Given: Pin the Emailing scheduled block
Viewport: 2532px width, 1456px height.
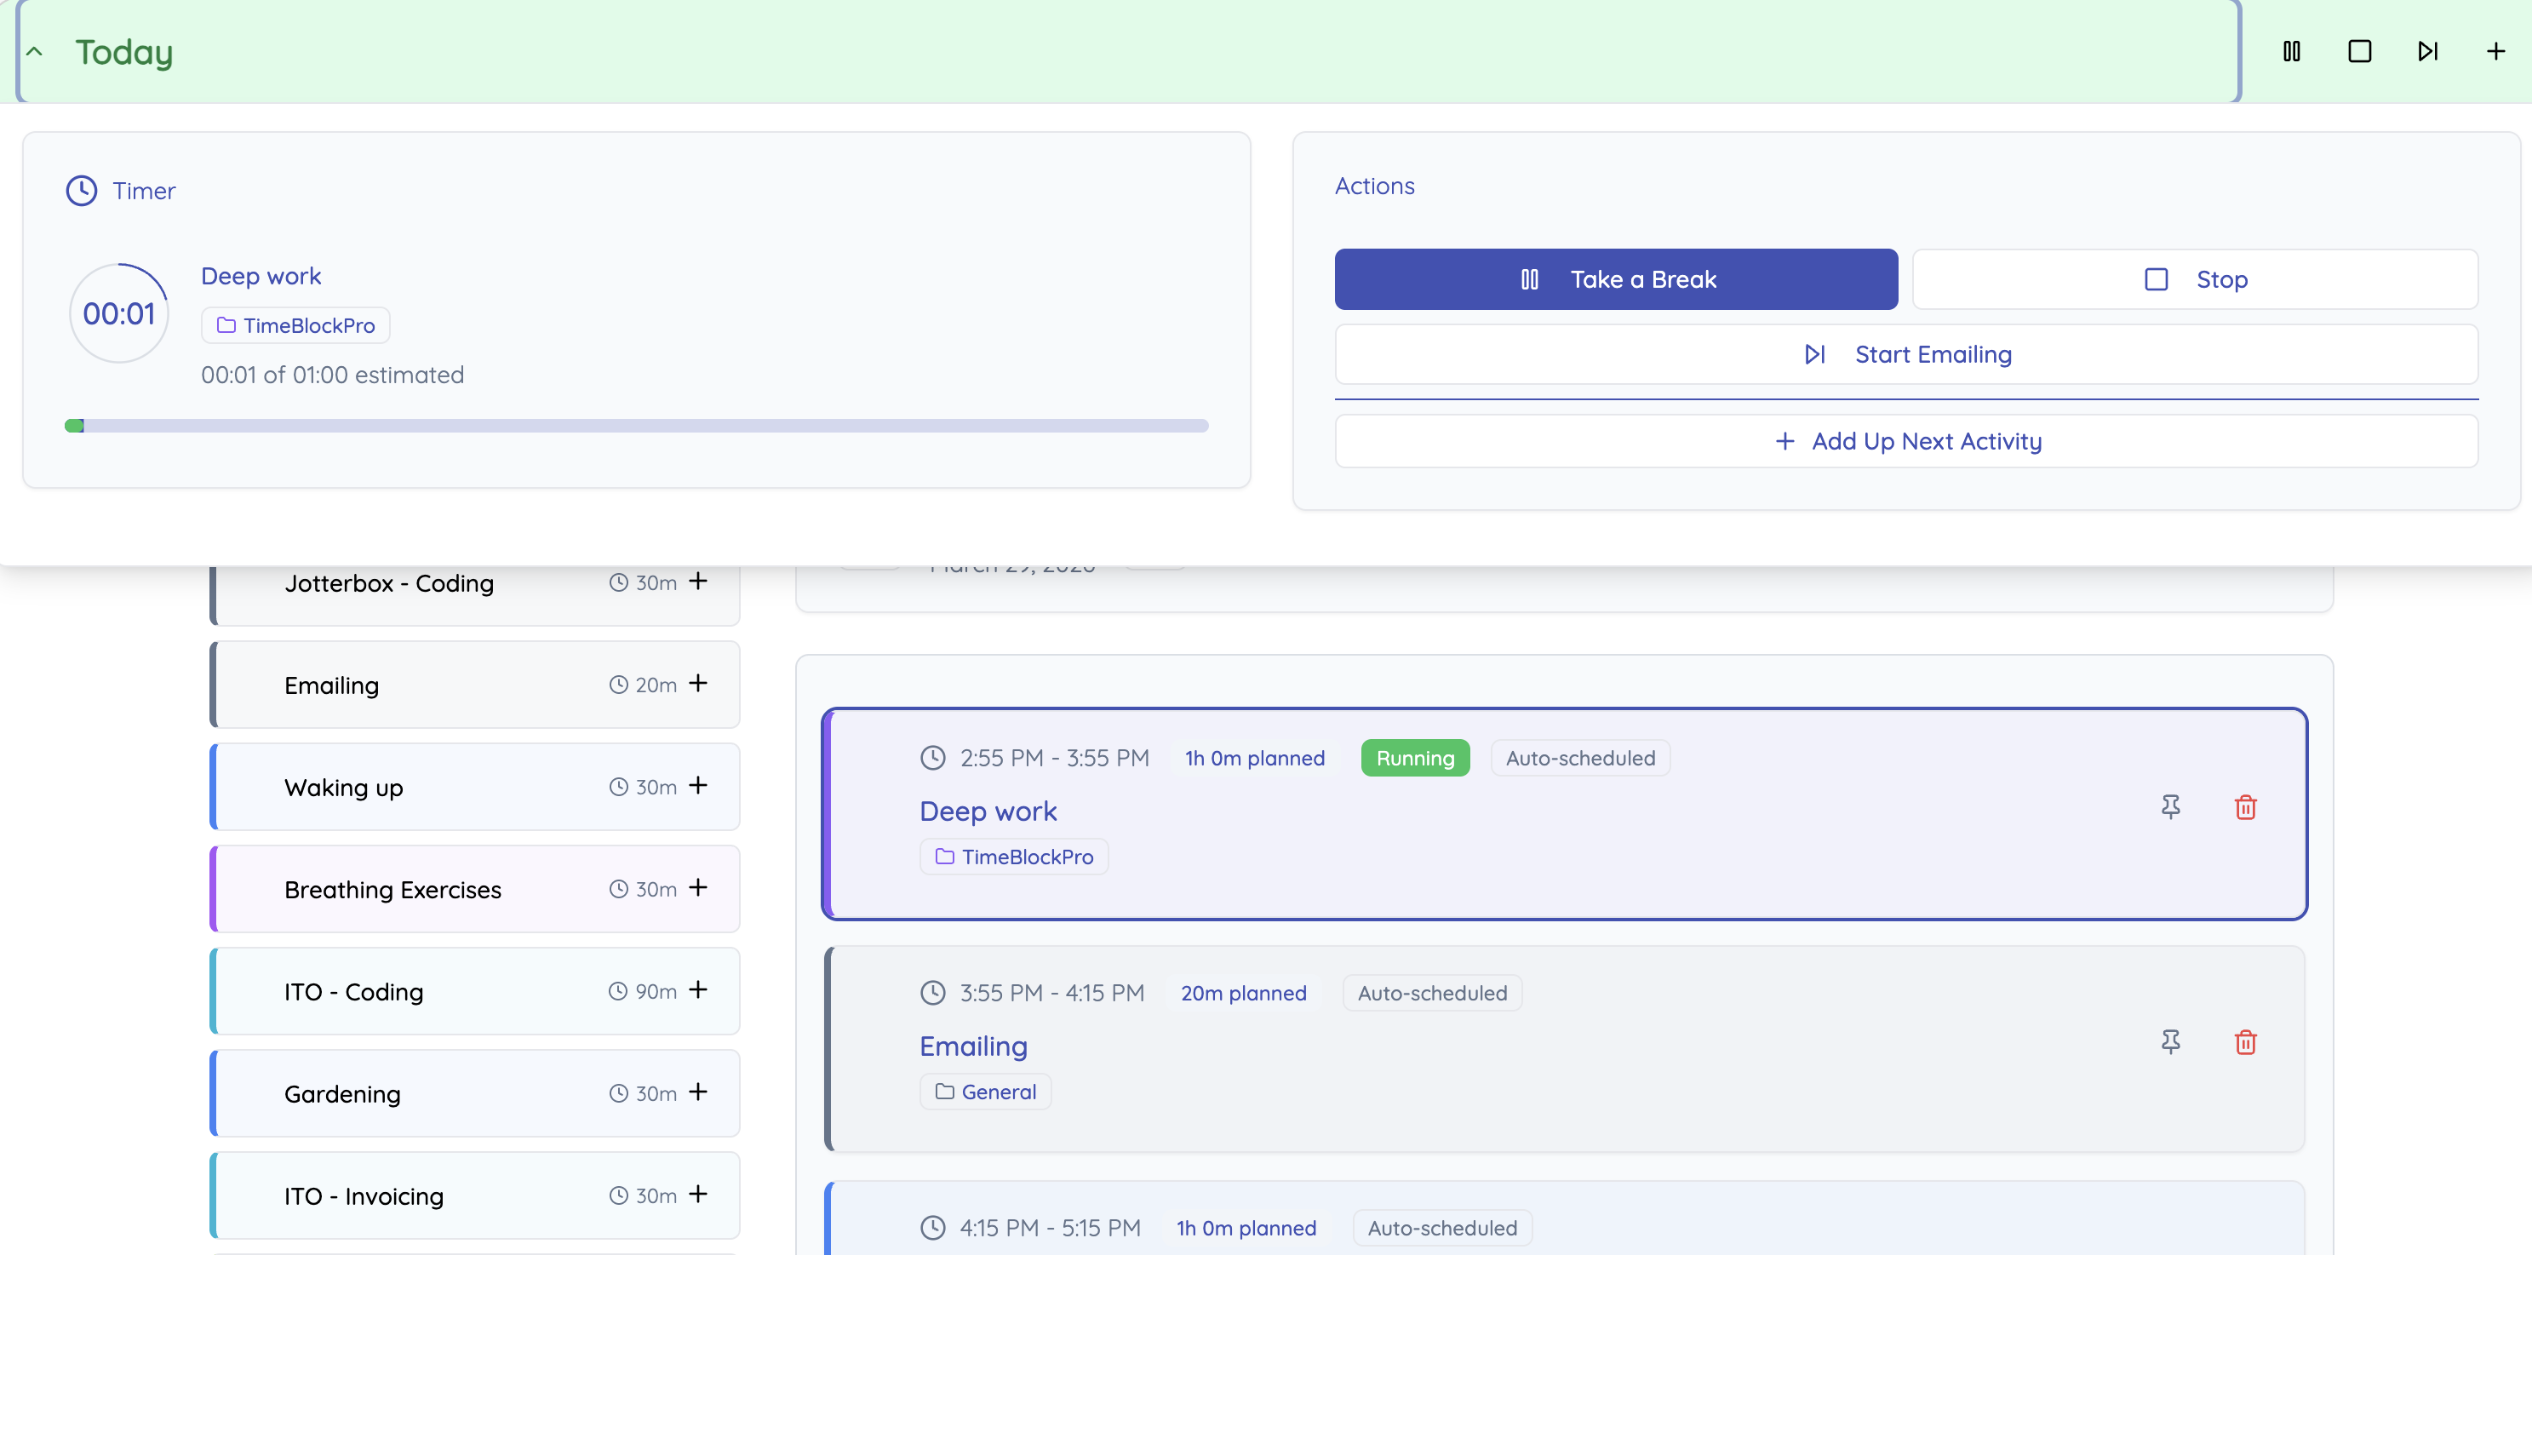Looking at the screenshot, I should point(2170,1042).
